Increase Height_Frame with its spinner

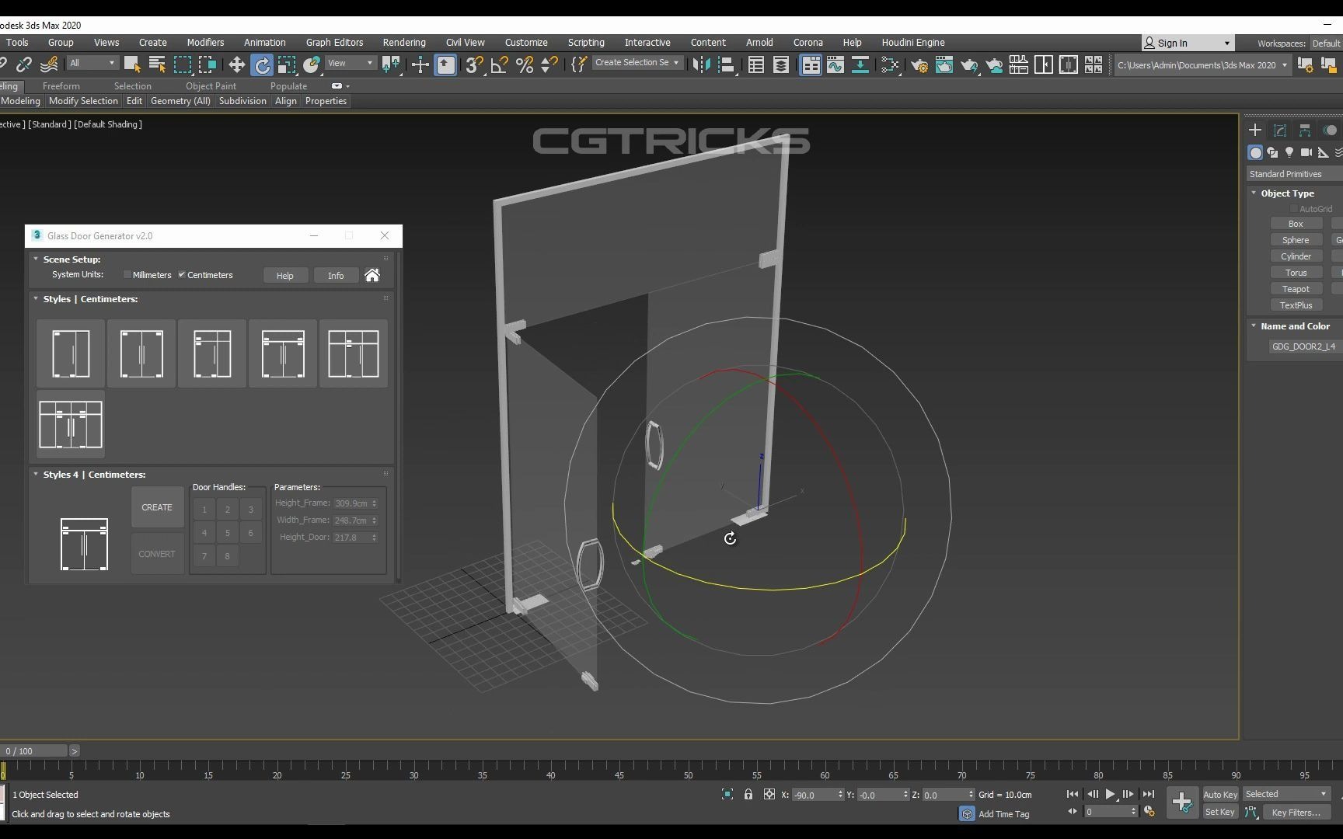click(374, 500)
